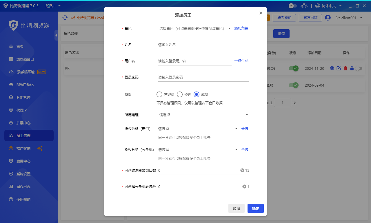Image resolution: width=371 pixels, height=223 pixels.
Task: Click the user avatar icon
Action: point(328,18)
